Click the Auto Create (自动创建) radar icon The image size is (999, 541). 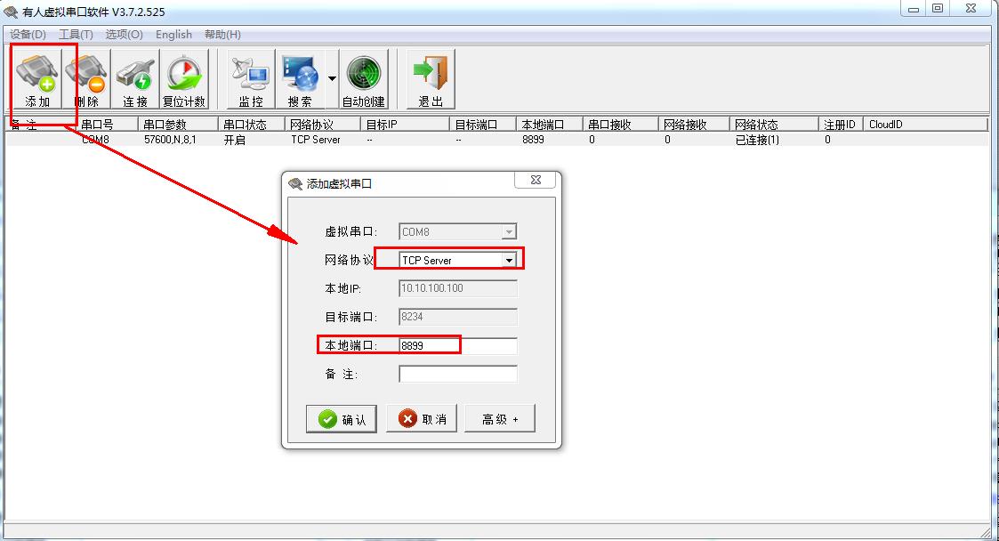click(x=363, y=79)
